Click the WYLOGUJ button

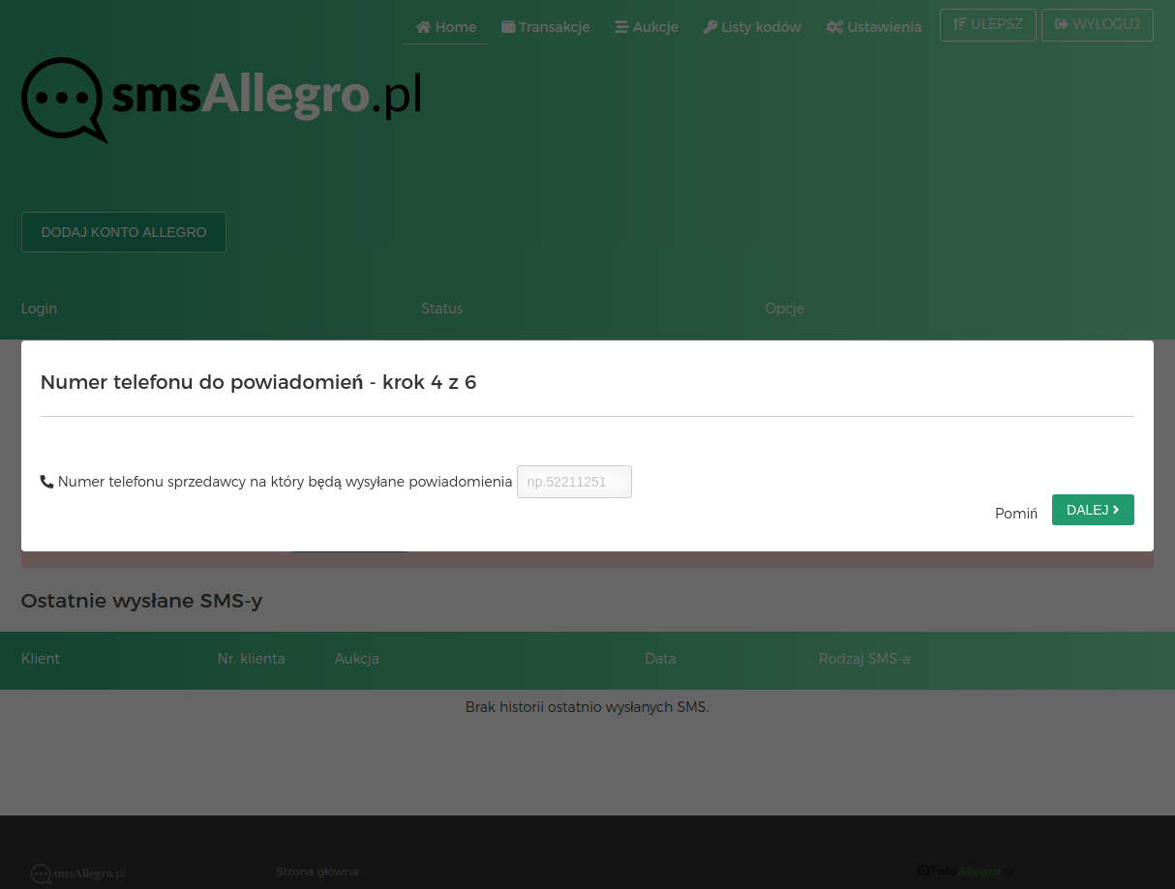point(1098,25)
